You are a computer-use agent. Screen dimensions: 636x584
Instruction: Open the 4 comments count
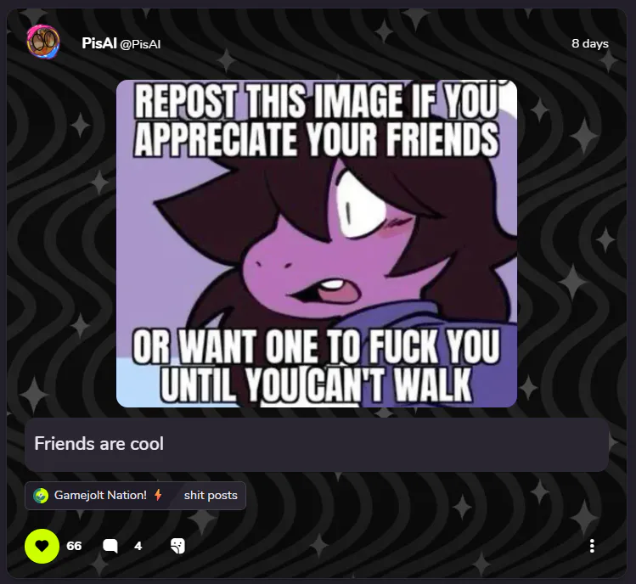pyautogui.click(x=138, y=546)
